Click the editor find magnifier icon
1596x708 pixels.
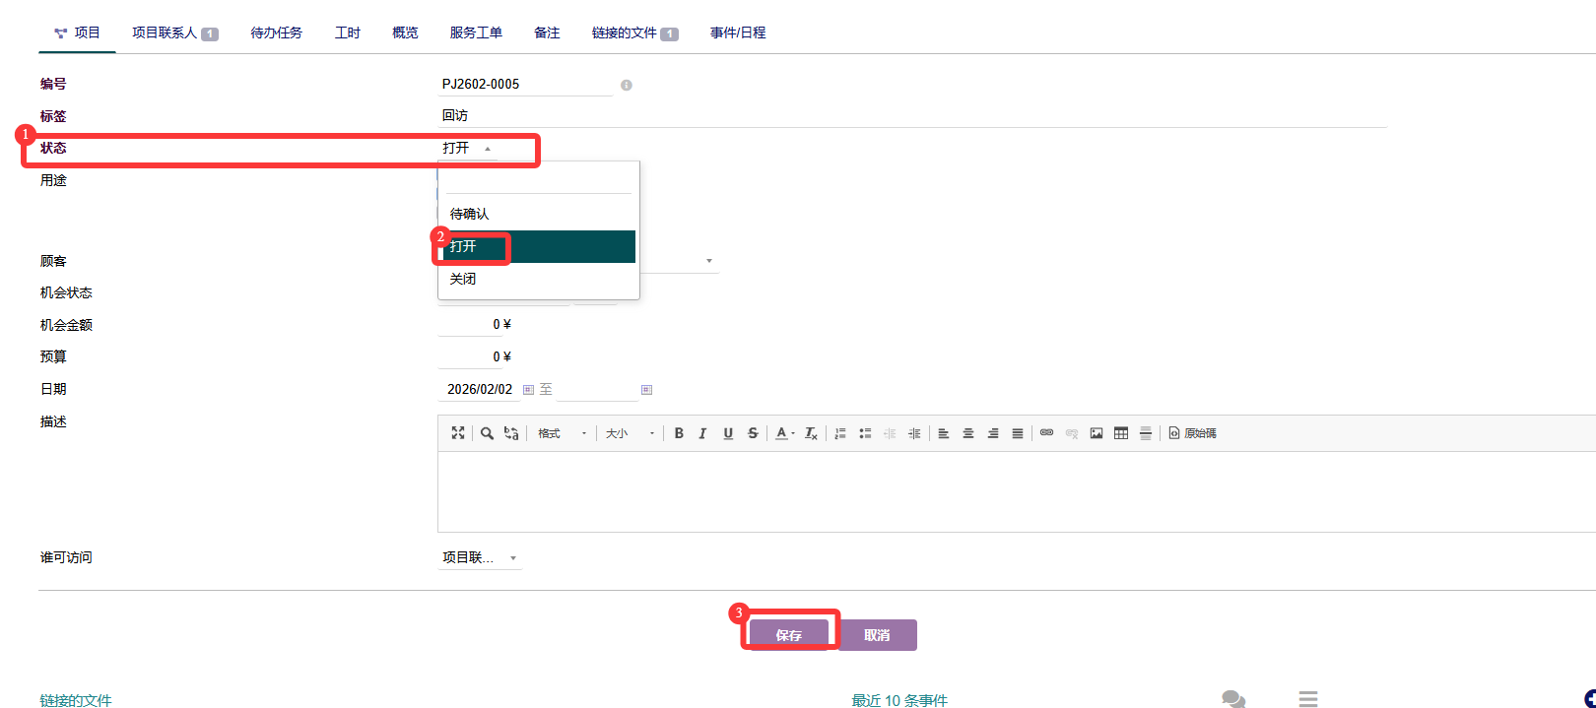tap(487, 433)
